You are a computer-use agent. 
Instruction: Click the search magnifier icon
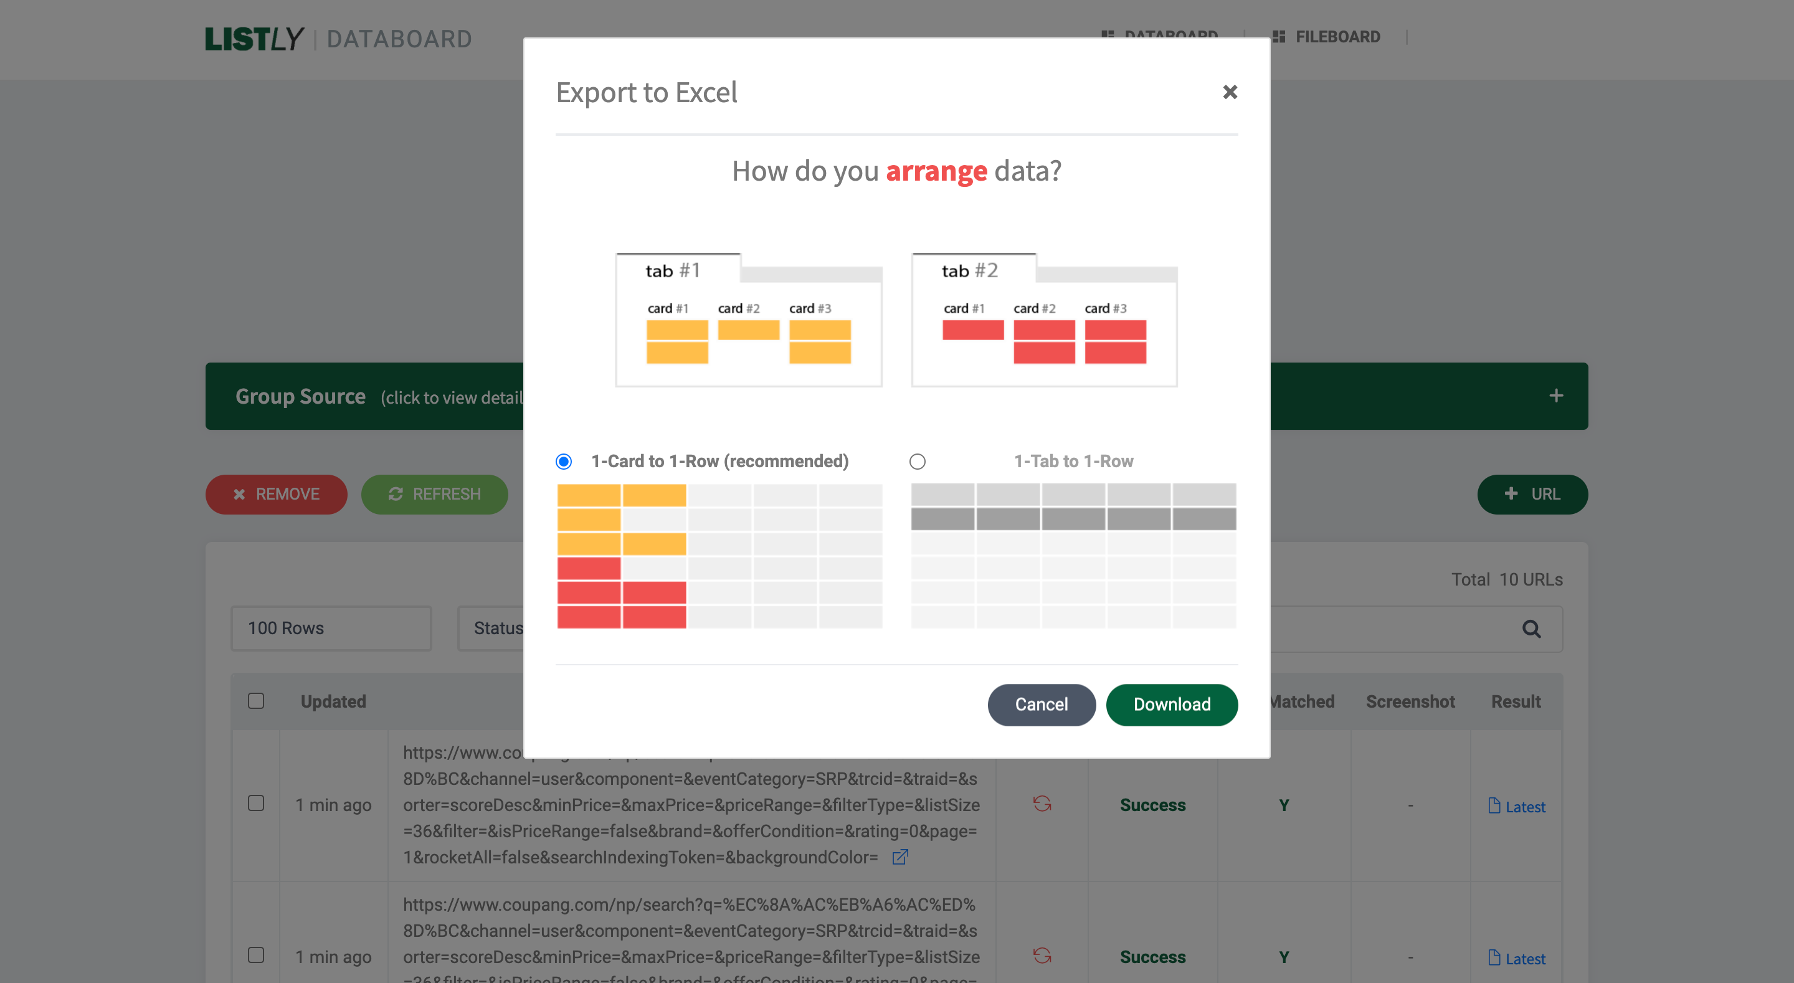[1531, 629]
